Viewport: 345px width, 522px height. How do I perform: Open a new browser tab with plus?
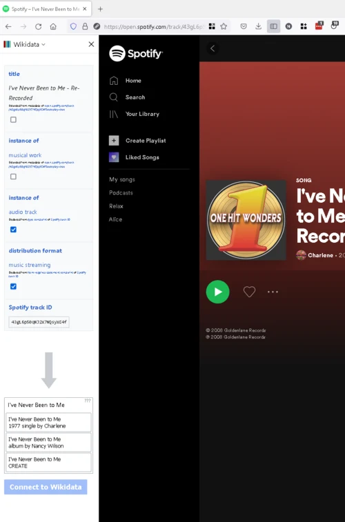[x=100, y=9]
